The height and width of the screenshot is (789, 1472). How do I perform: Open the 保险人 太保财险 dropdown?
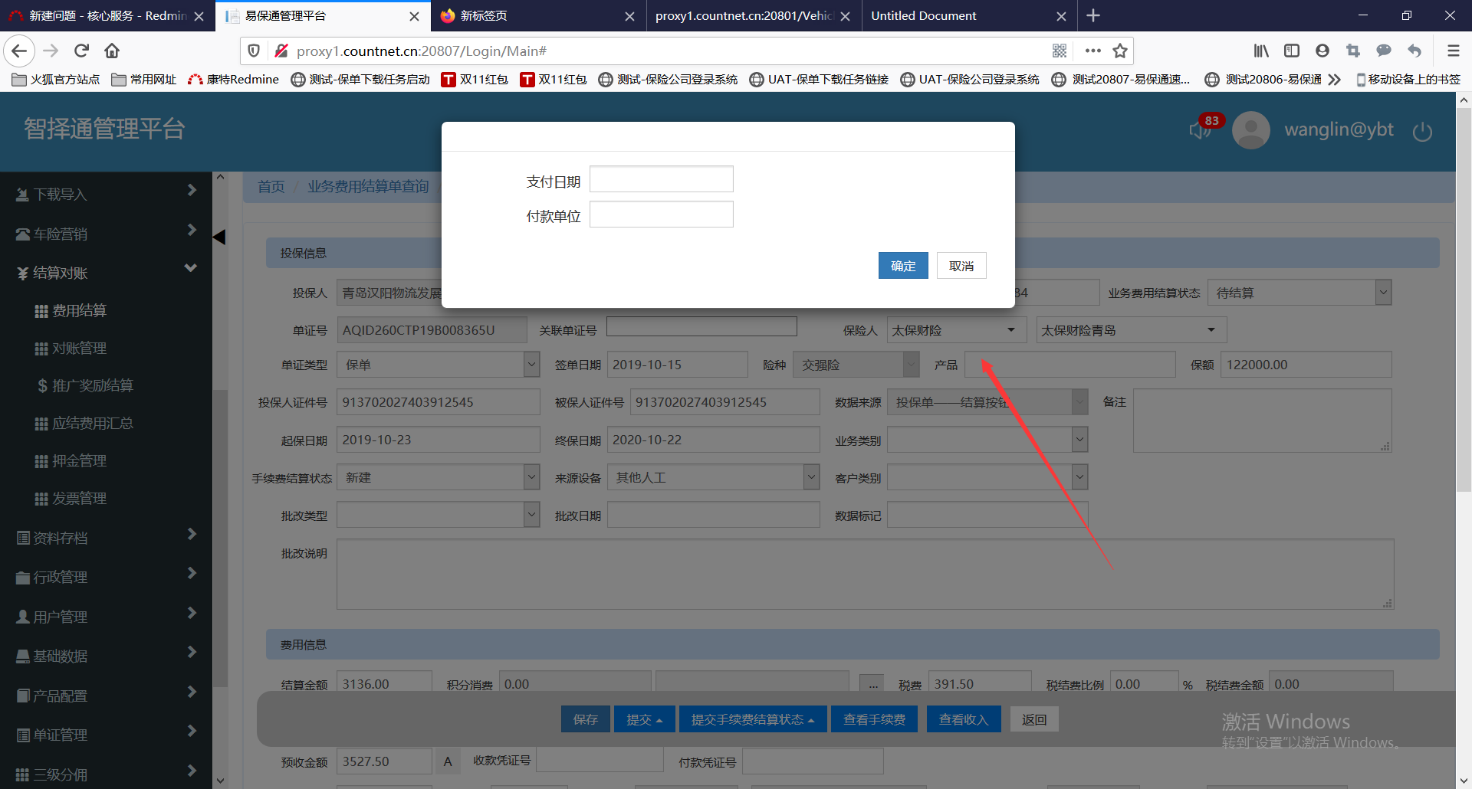[955, 330]
